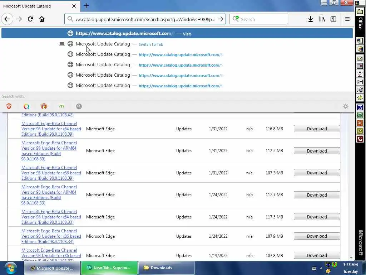
Task: Click the on-screen keyboard tray icon
Action: pyautogui.click(x=314, y=268)
